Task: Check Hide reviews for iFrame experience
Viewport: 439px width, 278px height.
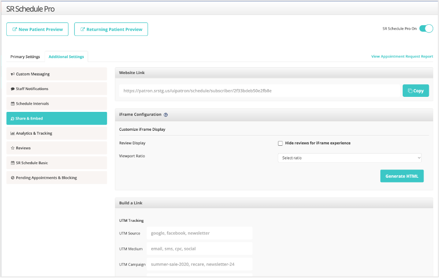Action: 280,143
